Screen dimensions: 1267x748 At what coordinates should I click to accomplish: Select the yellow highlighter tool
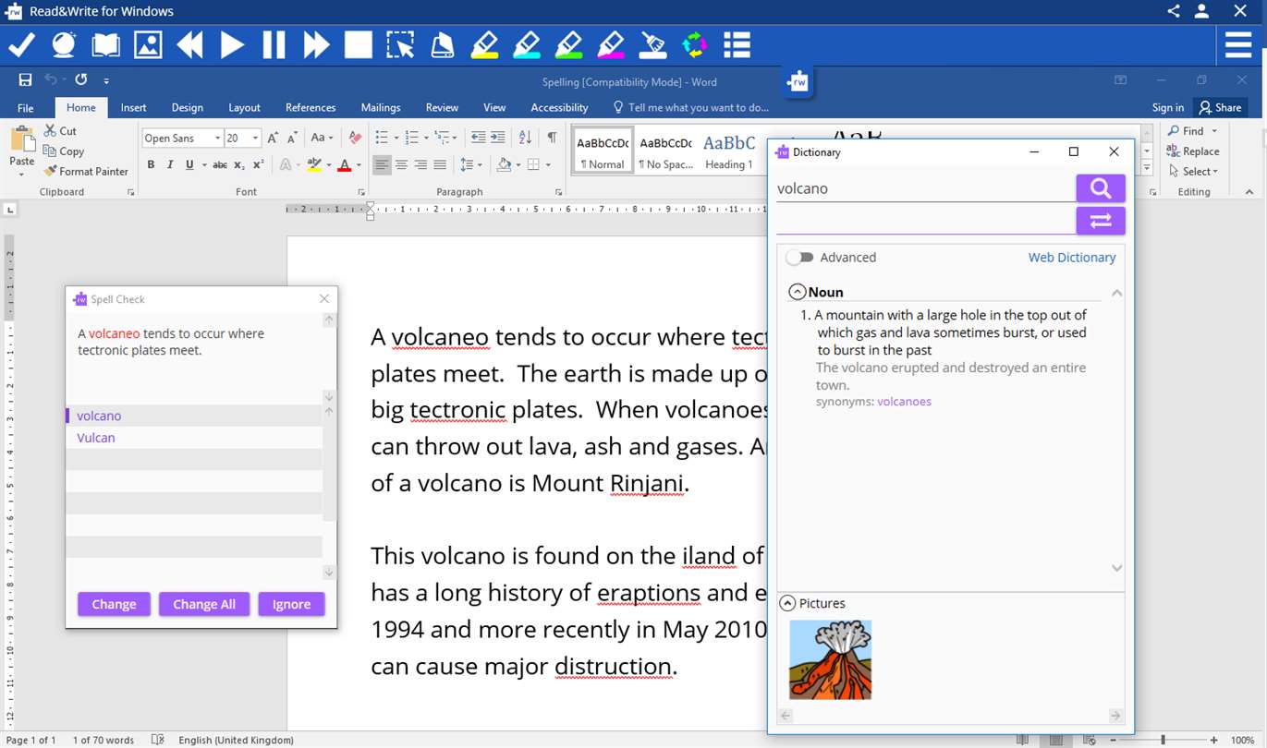point(484,44)
